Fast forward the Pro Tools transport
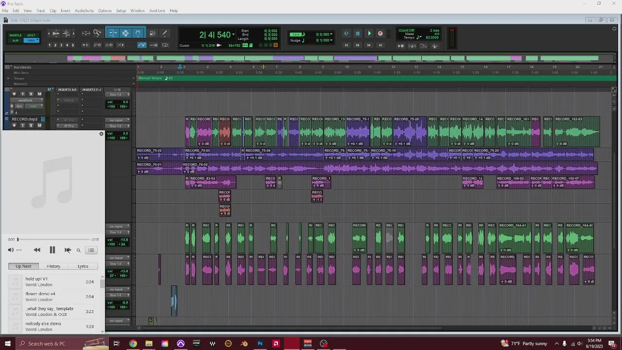This screenshot has height=350, width=622. point(369,45)
